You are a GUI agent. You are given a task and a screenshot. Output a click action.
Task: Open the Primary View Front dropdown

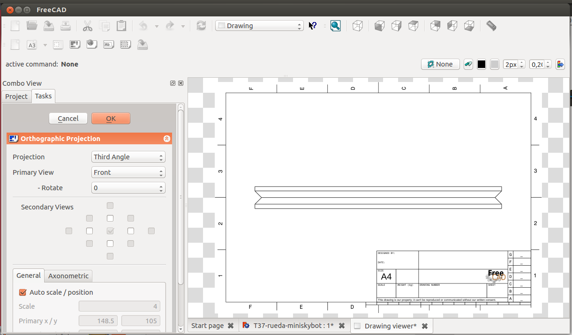click(x=128, y=172)
